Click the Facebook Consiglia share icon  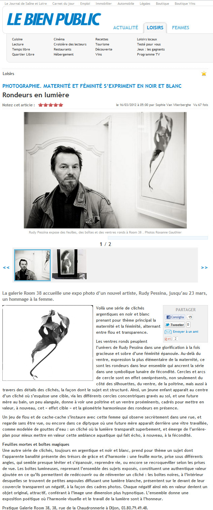[x=175, y=317]
